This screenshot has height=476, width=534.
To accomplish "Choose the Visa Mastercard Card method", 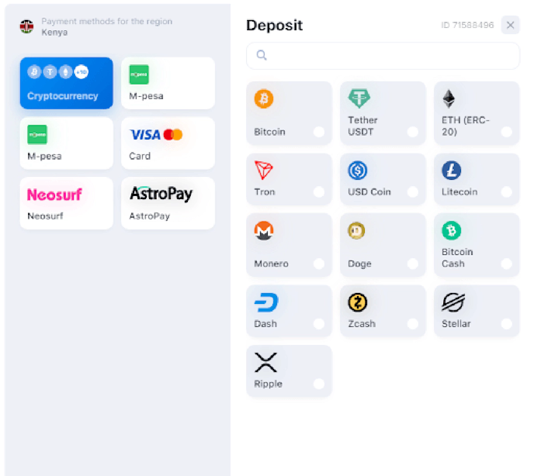I will pyautogui.click(x=168, y=143).
